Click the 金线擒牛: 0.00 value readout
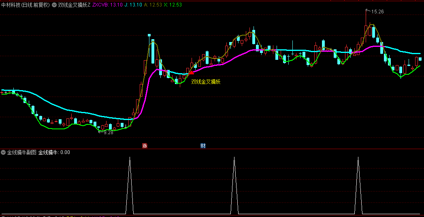Image resolution: width=424 pixels, height=217 pixels. (x=54, y=152)
